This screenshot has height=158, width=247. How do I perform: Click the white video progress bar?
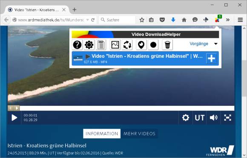click(x=127, y=108)
